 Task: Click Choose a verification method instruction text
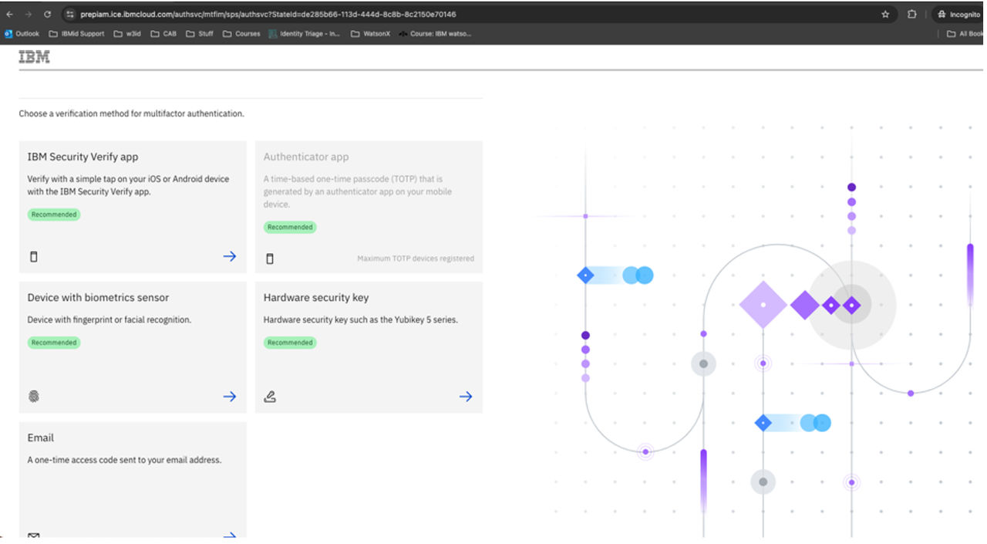pyautogui.click(x=132, y=113)
